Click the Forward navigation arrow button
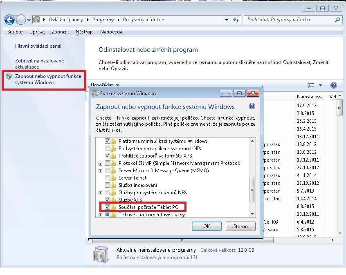346x275 pixels. click(21, 20)
